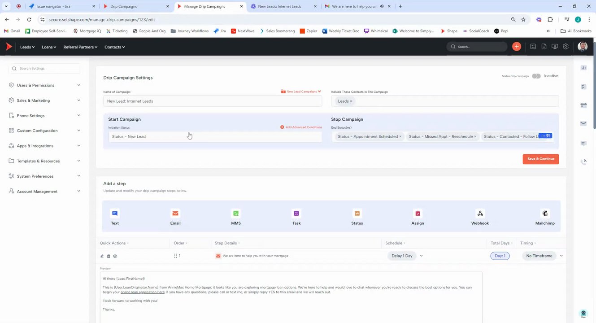This screenshot has width=596, height=323.
Task: Open the New Lead Campaigns folder dropdown
Action: click(x=301, y=92)
